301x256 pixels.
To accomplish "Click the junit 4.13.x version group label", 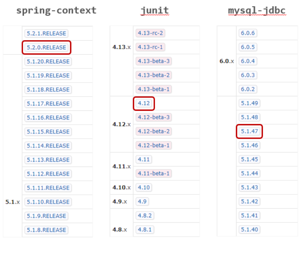I will tap(121, 47).
